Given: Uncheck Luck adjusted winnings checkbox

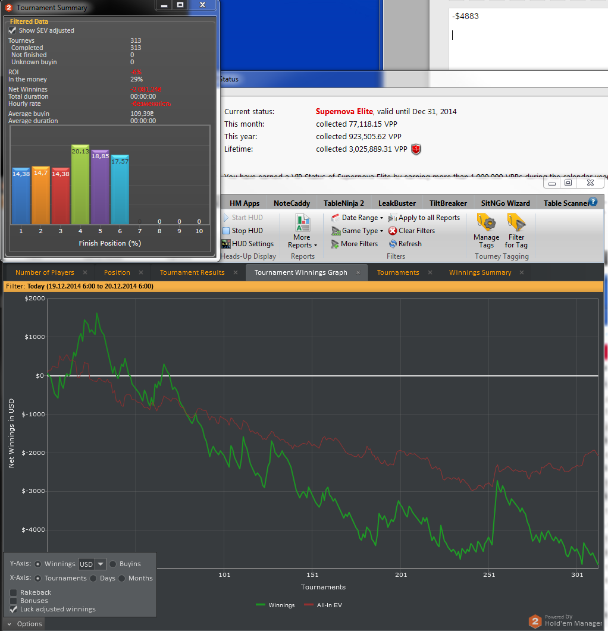Looking at the screenshot, I should click(13, 609).
